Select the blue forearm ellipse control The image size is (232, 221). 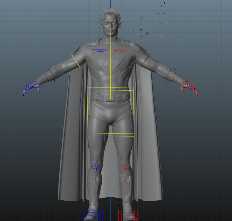click(50, 76)
